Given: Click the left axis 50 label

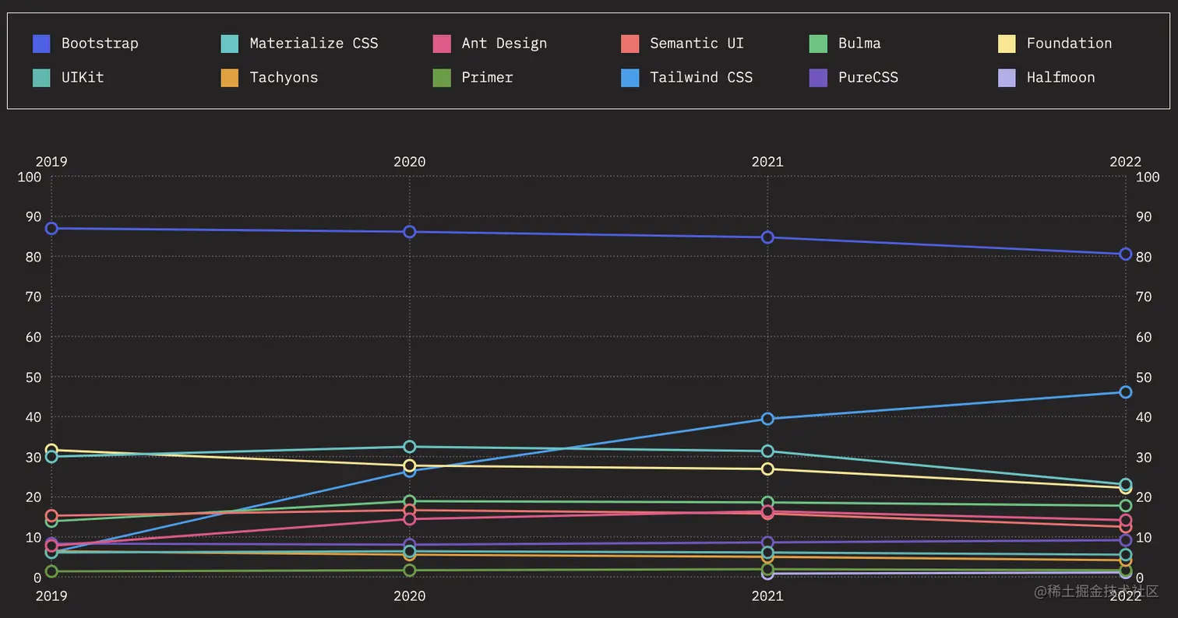Looking at the screenshot, I should click(x=34, y=377).
